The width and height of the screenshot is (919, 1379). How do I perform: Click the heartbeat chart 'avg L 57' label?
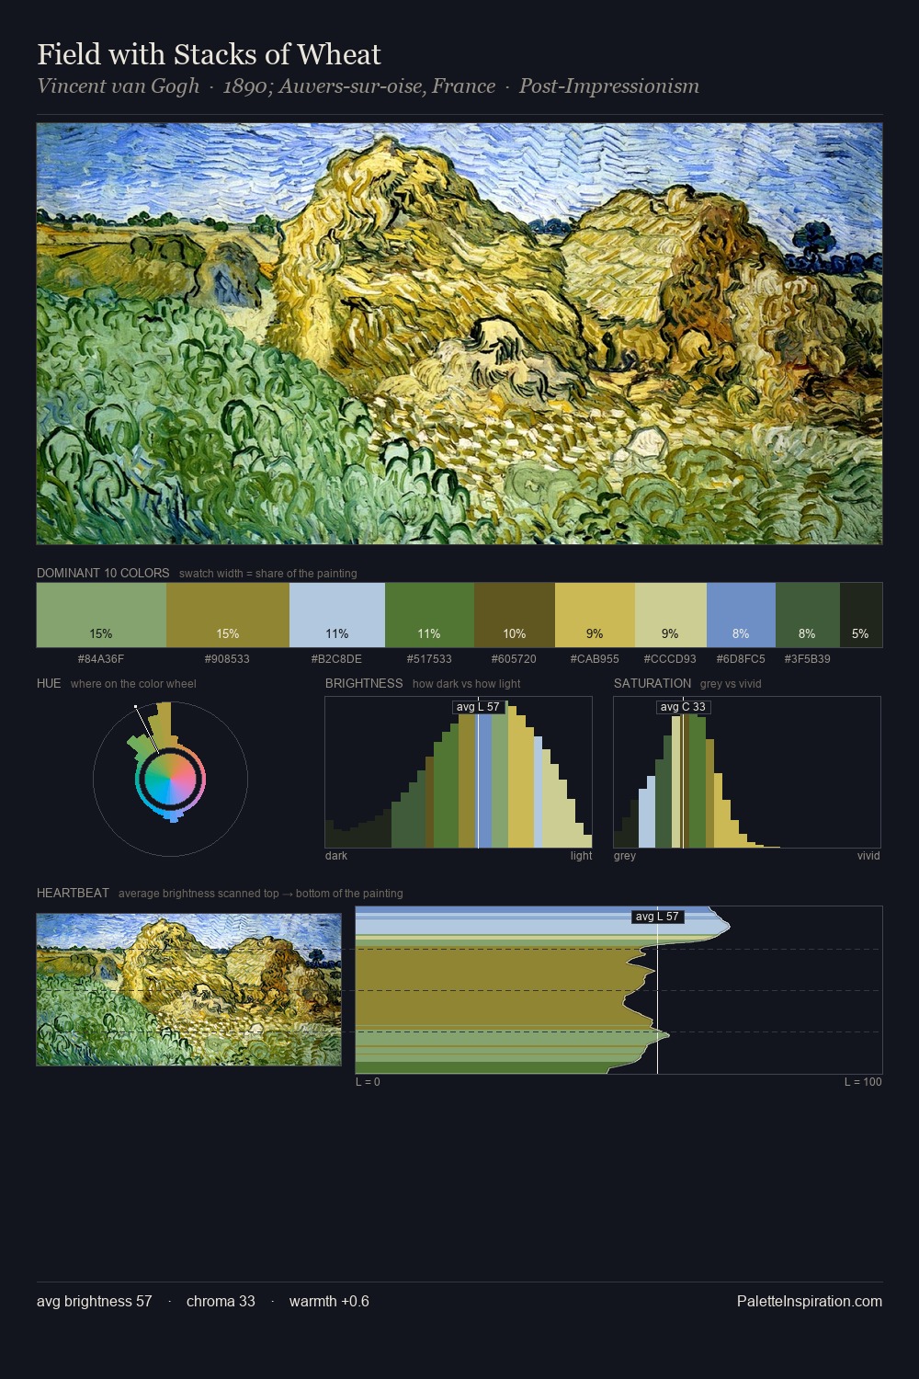click(657, 917)
